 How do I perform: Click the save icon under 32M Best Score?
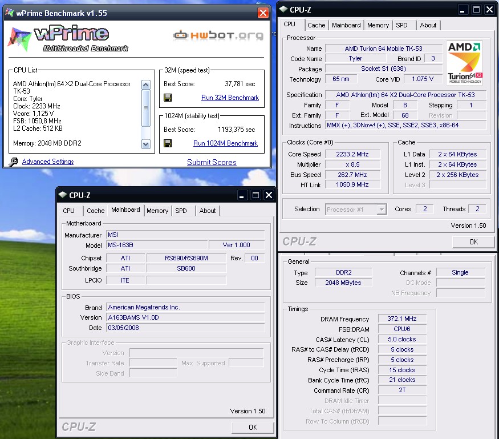point(168,98)
